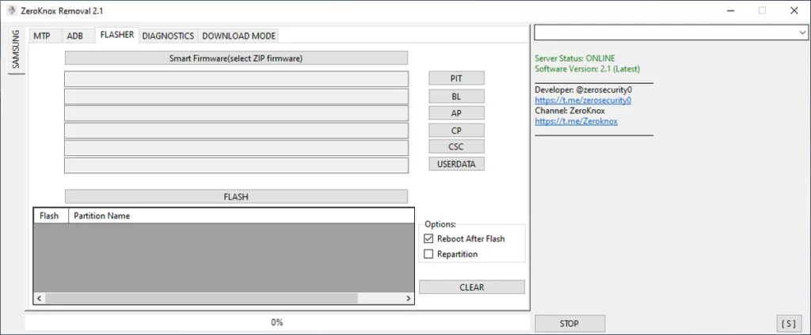Click Smart Firmware select ZIP button
The width and height of the screenshot is (811, 335).
tap(236, 59)
